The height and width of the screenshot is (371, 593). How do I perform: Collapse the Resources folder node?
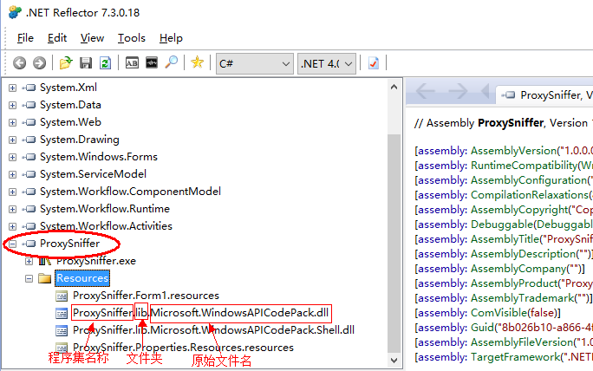[29, 279]
